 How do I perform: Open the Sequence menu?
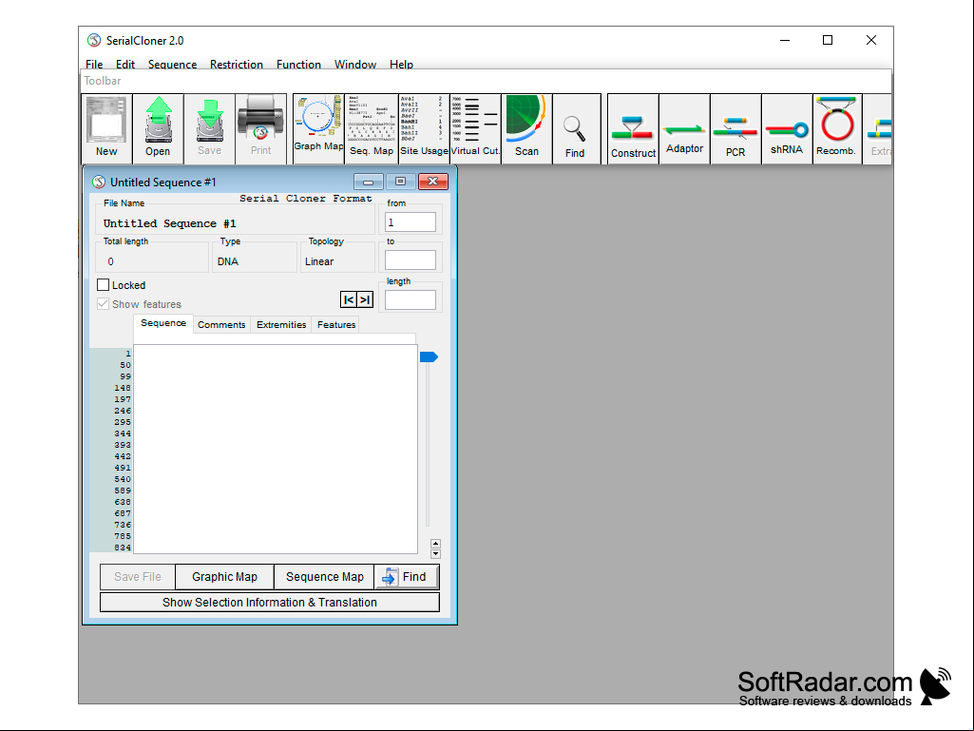(x=172, y=64)
